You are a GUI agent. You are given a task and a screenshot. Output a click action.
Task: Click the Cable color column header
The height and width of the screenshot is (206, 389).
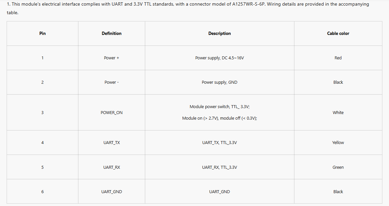pyautogui.click(x=338, y=33)
